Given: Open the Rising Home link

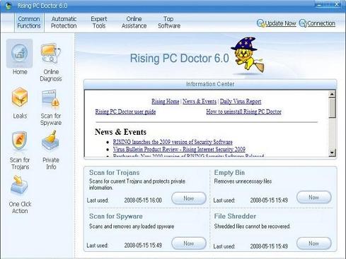Looking at the screenshot, I should point(166,102).
